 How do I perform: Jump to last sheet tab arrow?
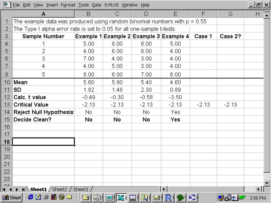point(23,189)
